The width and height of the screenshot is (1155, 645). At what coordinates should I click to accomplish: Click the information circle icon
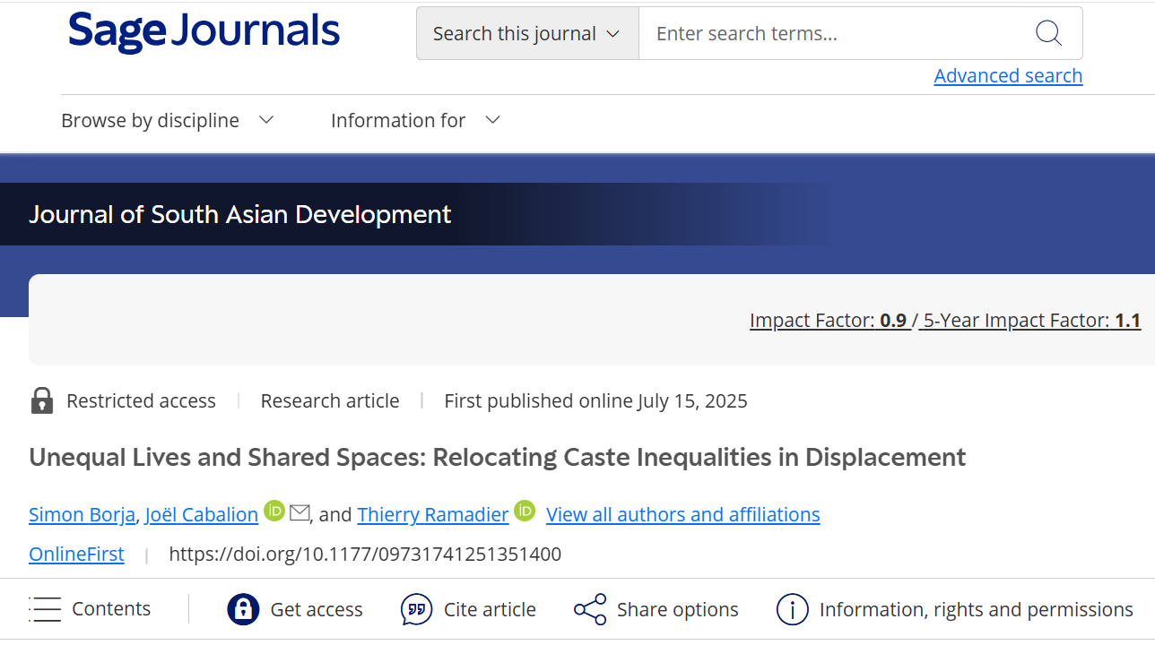(x=792, y=609)
